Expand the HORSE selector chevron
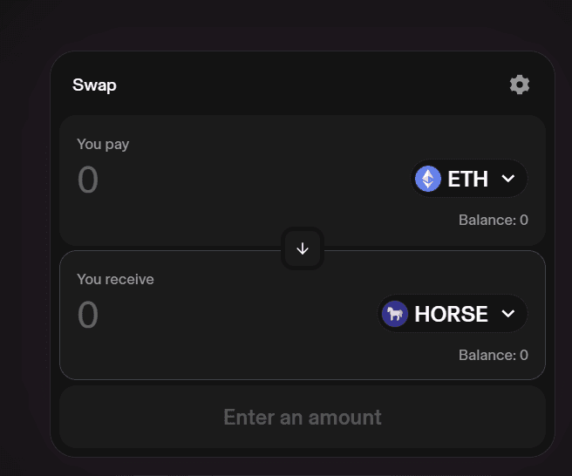572x476 pixels. pos(508,313)
